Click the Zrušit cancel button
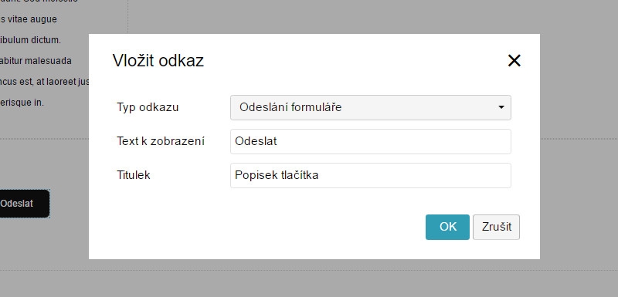 (496, 227)
